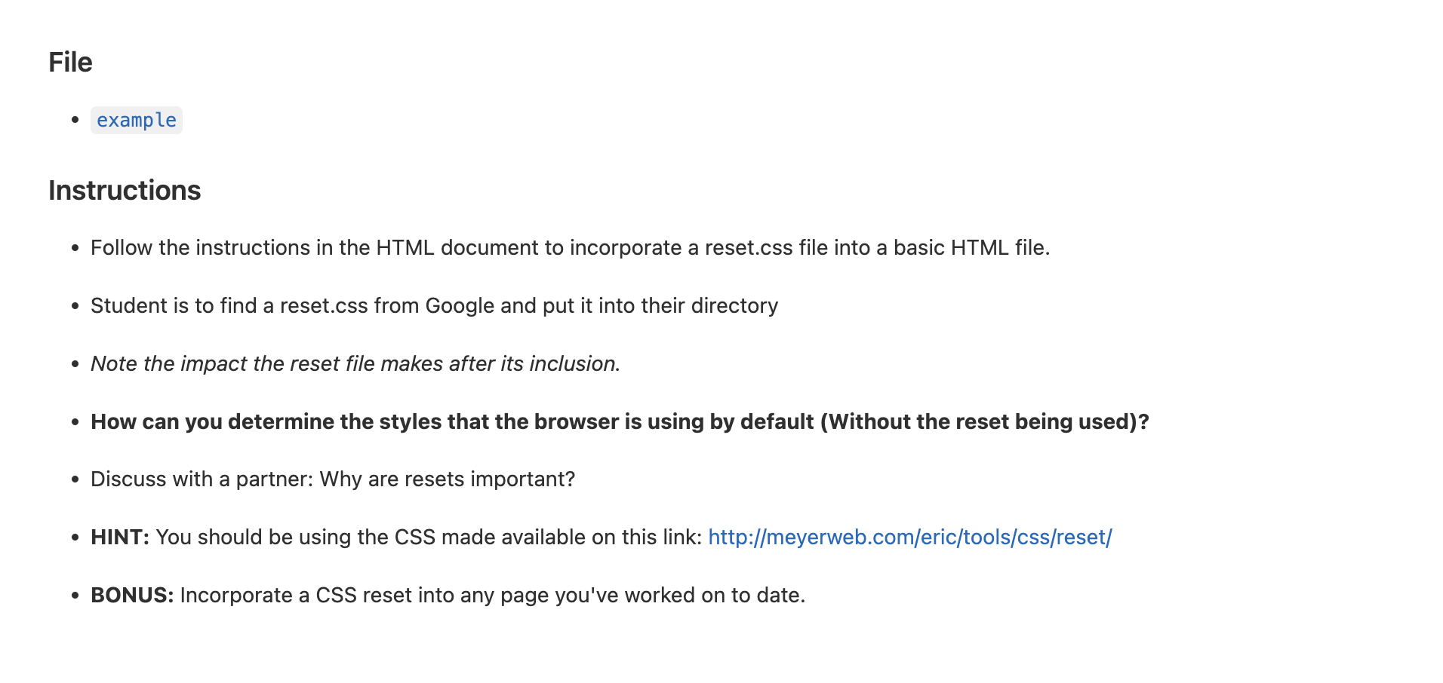Image resolution: width=1443 pixels, height=683 pixels.
Task: Click the bold 'How can you determine' question
Action: pos(453,422)
